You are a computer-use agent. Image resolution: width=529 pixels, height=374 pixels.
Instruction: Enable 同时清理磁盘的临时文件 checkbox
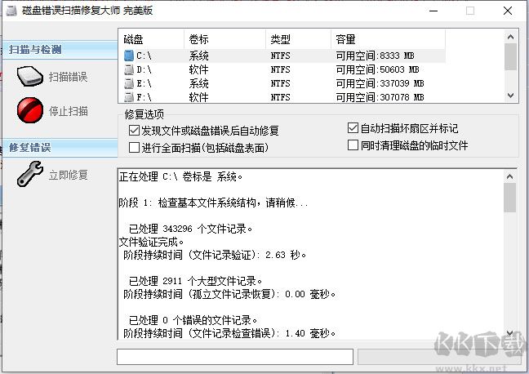pos(353,145)
